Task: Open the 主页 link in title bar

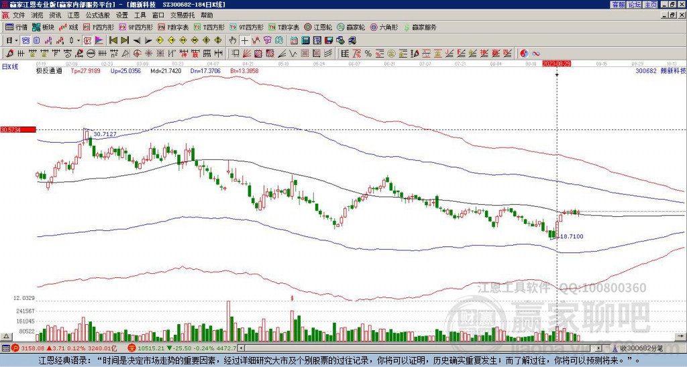Action: coord(650,5)
